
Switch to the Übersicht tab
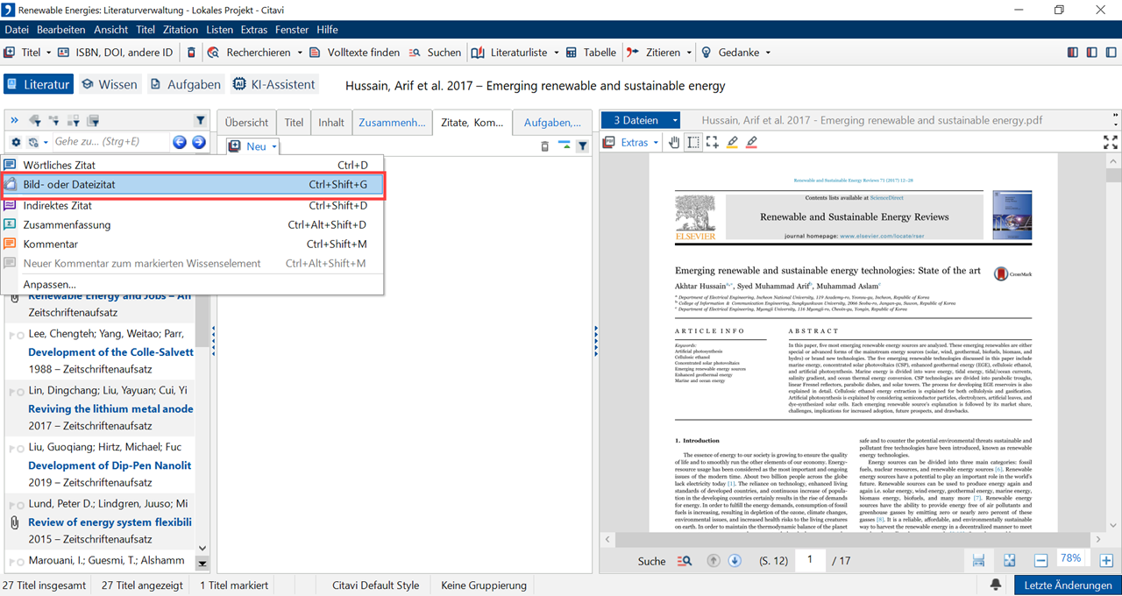point(246,123)
